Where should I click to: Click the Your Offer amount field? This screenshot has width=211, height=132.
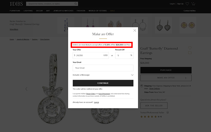click(x=91, y=55)
